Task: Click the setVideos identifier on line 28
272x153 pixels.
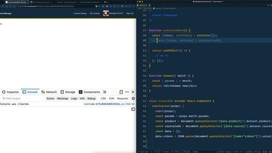Action: pos(183,35)
